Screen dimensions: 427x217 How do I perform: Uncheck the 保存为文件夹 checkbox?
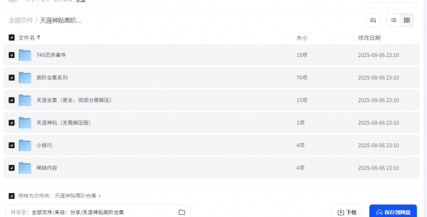click(11, 196)
